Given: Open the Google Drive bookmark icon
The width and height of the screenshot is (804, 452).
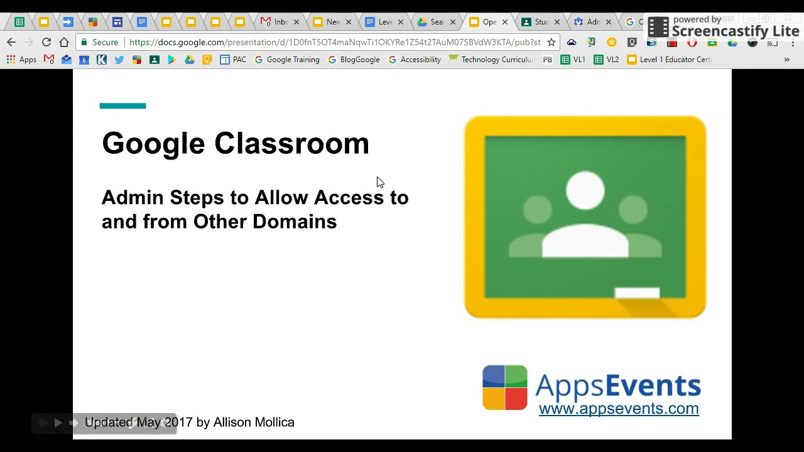Looking at the screenshot, I should [x=189, y=60].
